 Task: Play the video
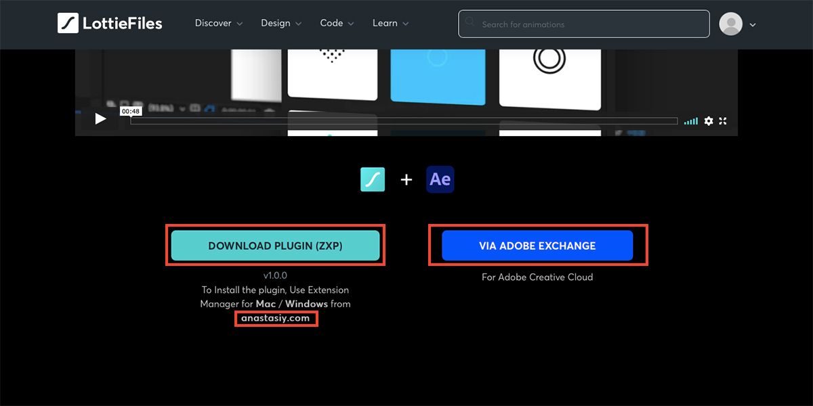(x=100, y=119)
